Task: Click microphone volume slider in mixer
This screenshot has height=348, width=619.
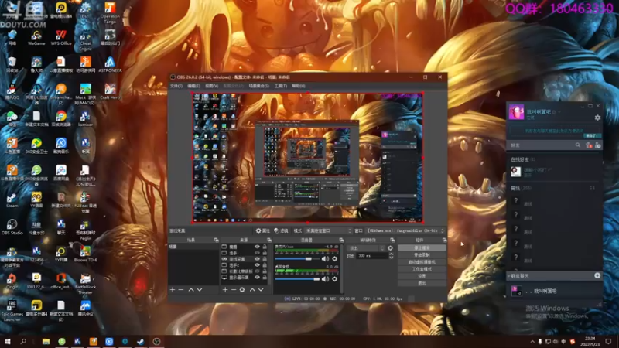Action: (297, 259)
